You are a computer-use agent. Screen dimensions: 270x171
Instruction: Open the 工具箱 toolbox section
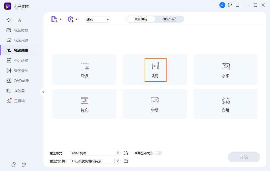[15, 101]
